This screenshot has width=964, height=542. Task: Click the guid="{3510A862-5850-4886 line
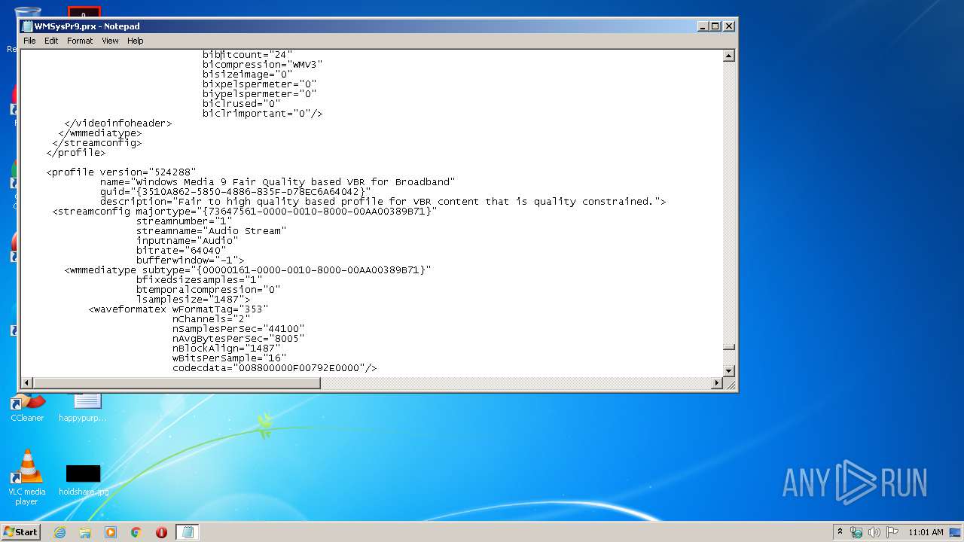coord(235,192)
